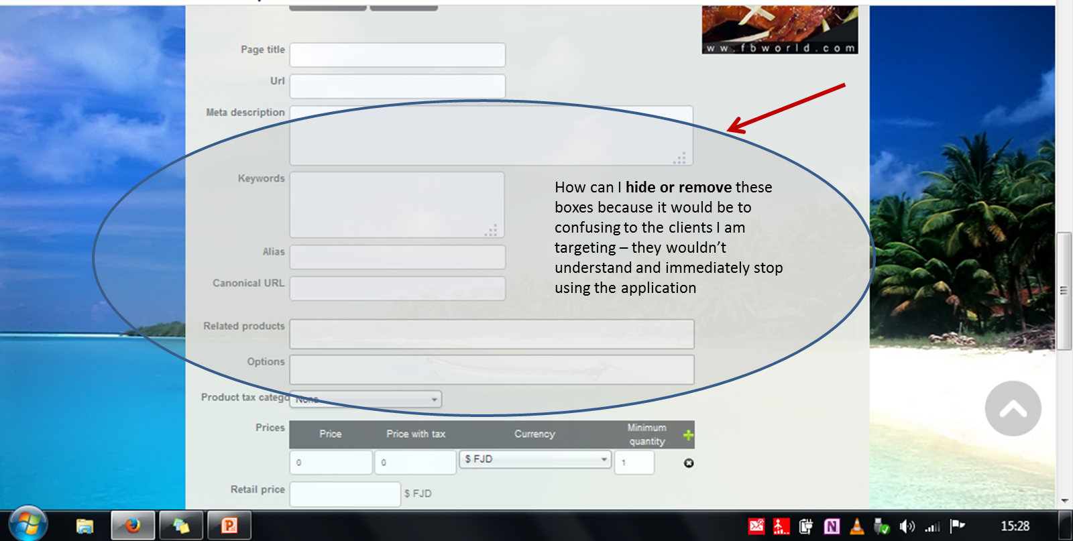Open the OneNote tray icon
Viewport: 1073px width, 541px height.
(x=832, y=526)
